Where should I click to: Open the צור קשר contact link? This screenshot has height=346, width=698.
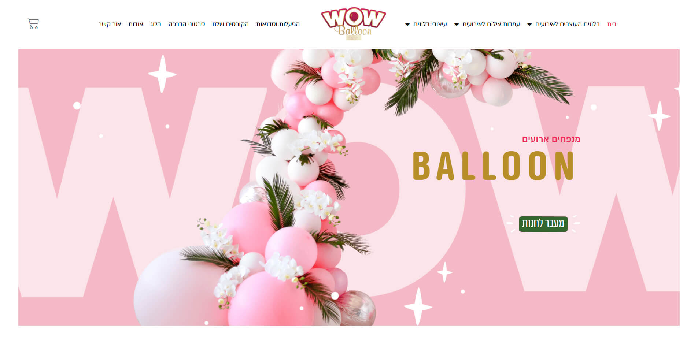tap(110, 24)
